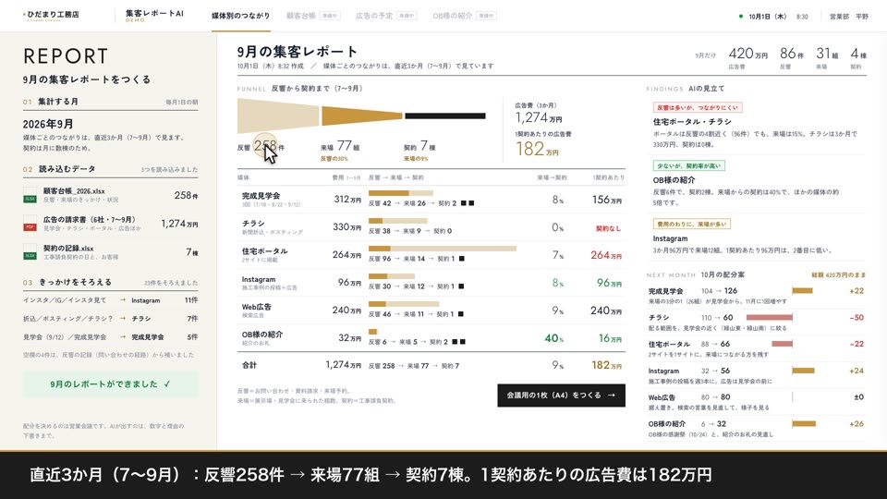The image size is (887, 499).
Task: Click the 40% 来場→契約 rate for OB様の紹介
Action: [x=553, y=338]
